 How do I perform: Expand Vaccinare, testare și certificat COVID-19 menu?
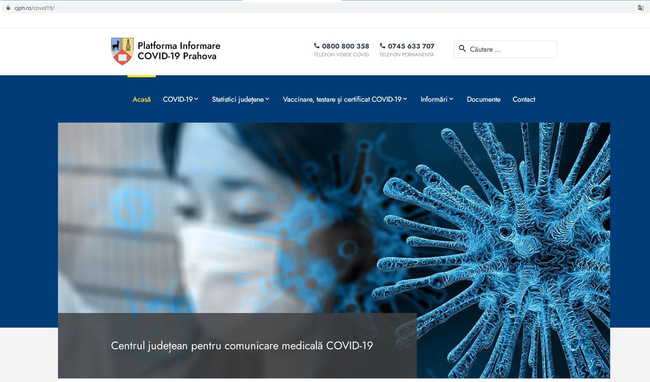345,99
